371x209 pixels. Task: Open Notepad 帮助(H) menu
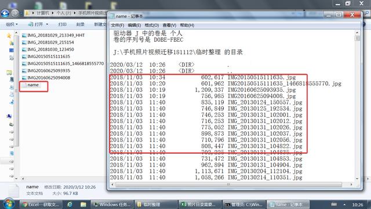pyautogui.click(x=187, y=25)
